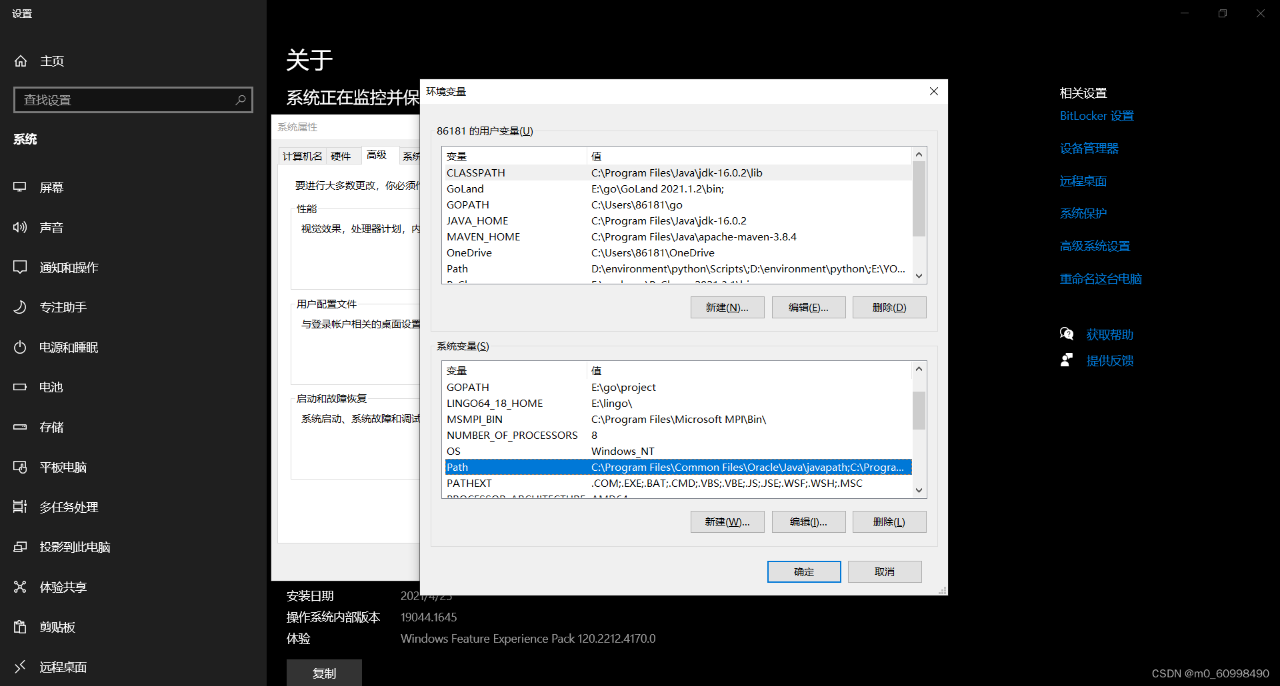This screenshot has height=686, width=1280.
Task: Cancel with the 取消 button
Action: pyautogui.click(x=885, y=571)
